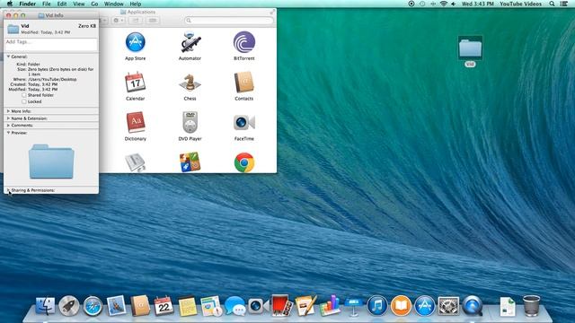Expand the Name & Extension section
The width and height of the screenshot is (575, 323).
pos(8,118)
